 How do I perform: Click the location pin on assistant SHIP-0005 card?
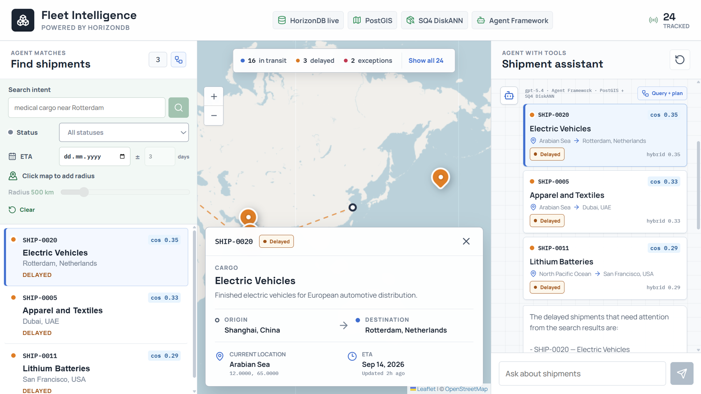click(533, 207)
